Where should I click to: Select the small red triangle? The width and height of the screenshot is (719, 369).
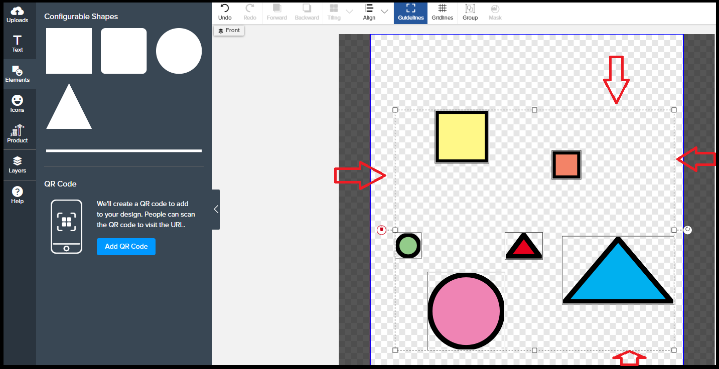[x=523, y=246]
